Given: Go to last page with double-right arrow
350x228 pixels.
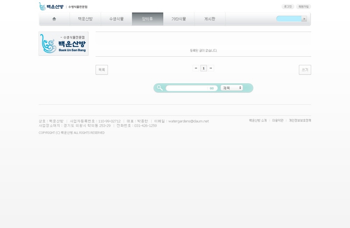Looking at the screenshot, I should click(211, 68).
